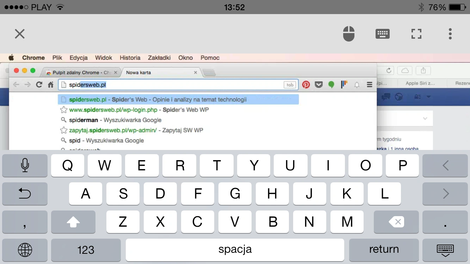Select spidersweb.pl Spider's Web suggestion
The height and width of the screenshot is (264, 470).
click(178, 100)
